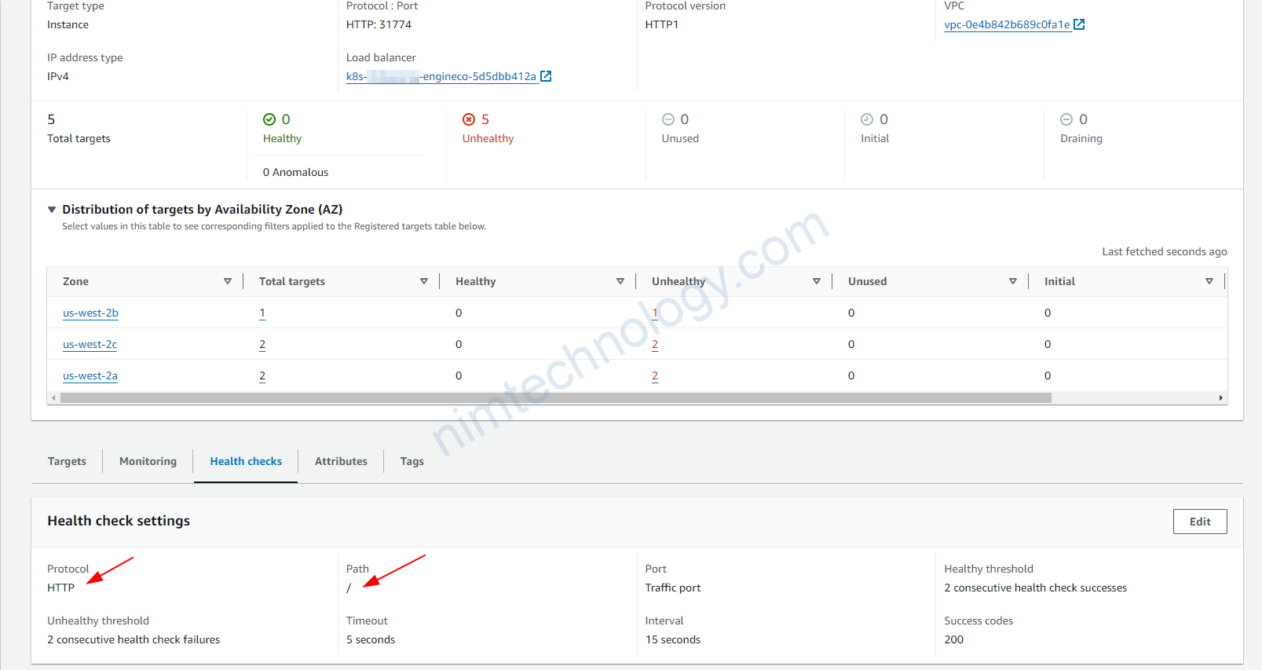Screen dimensions: 1262x670
Task: Open Unused column sort dropdown
Action: pos(1013,281)
